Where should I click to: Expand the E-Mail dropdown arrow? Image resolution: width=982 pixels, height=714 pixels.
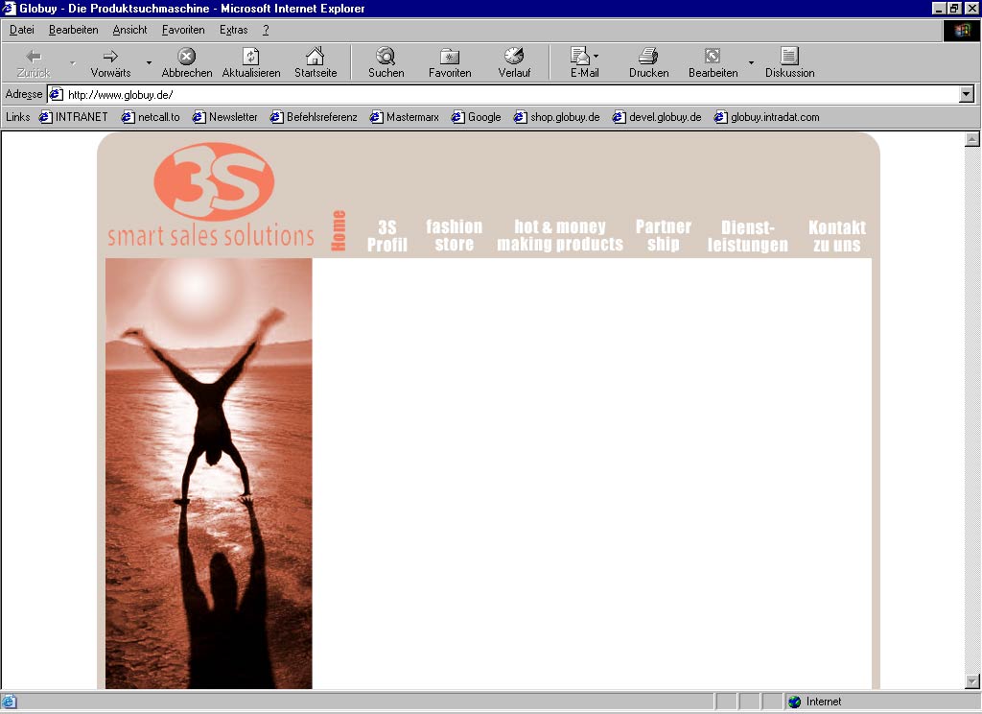tap(596, 56)
